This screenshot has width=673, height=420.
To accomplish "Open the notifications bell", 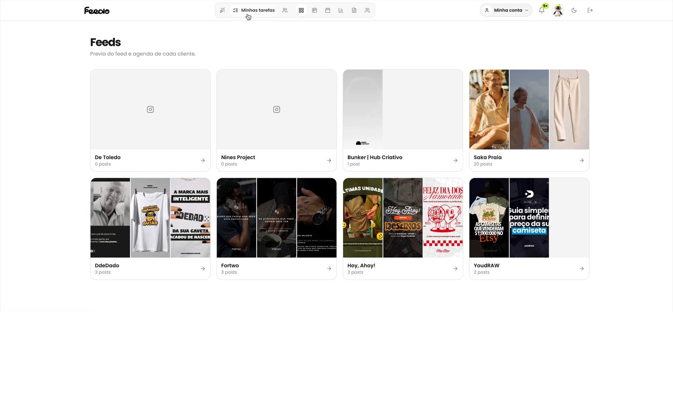I will [x=542, y=10].
